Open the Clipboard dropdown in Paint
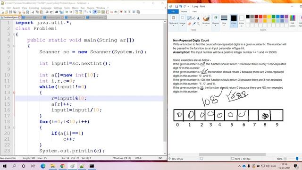 click(173, 21)
